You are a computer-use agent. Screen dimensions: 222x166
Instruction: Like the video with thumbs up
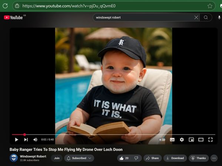click(124, 158)
